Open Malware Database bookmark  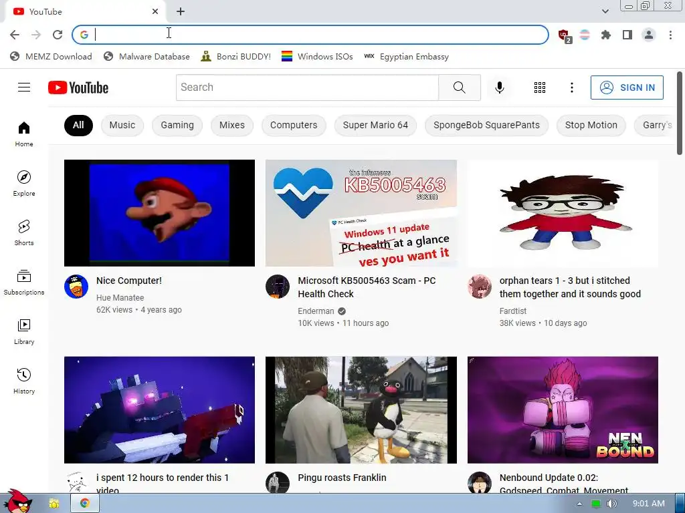(146, 56)
